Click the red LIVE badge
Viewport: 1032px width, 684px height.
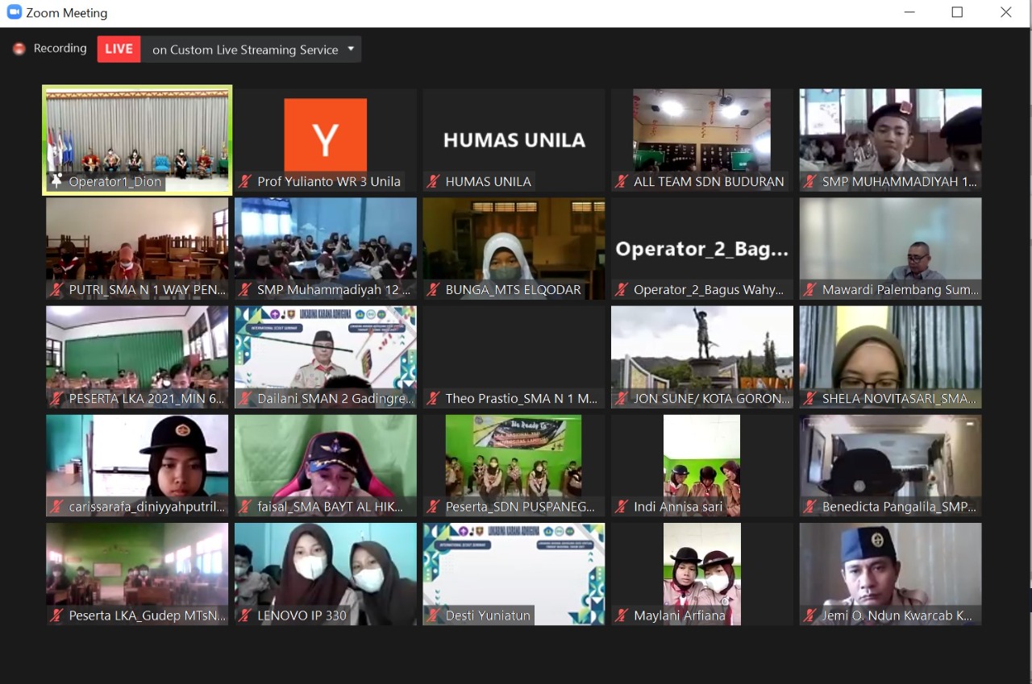[x=119, y=49]
